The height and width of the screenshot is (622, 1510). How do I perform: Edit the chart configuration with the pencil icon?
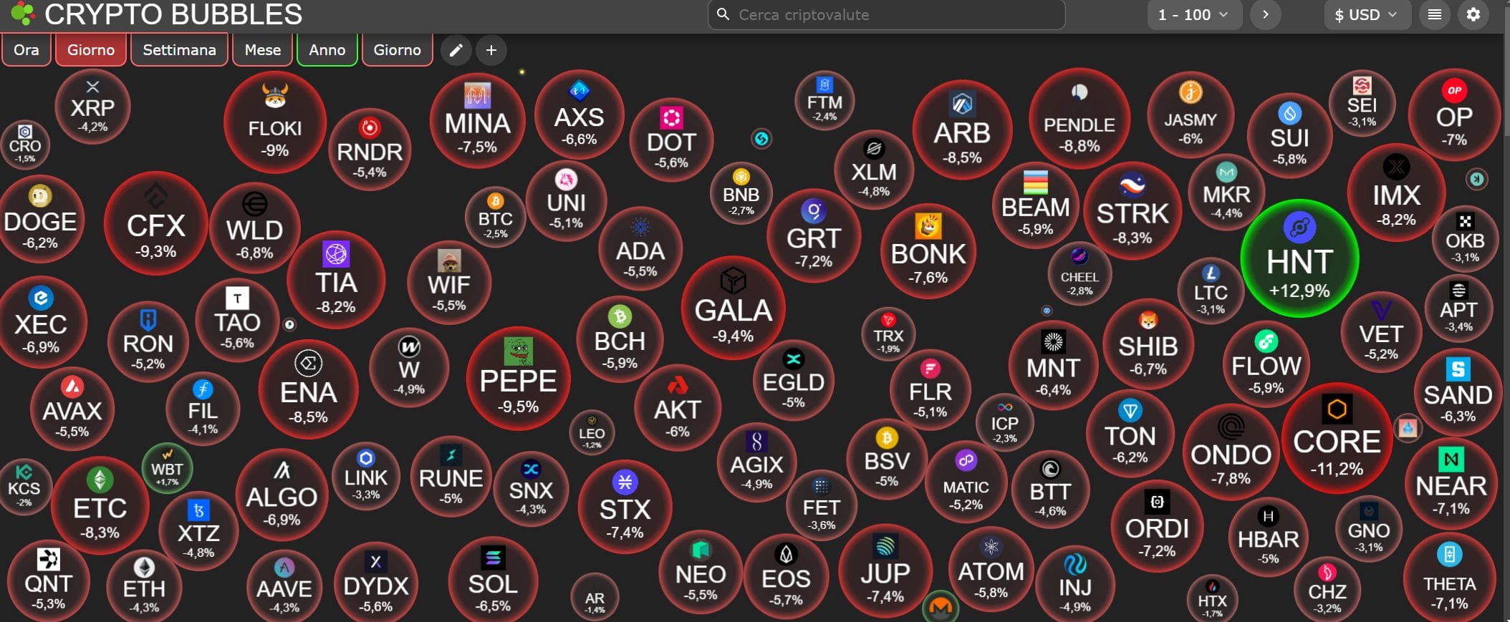tap(456, 50)
